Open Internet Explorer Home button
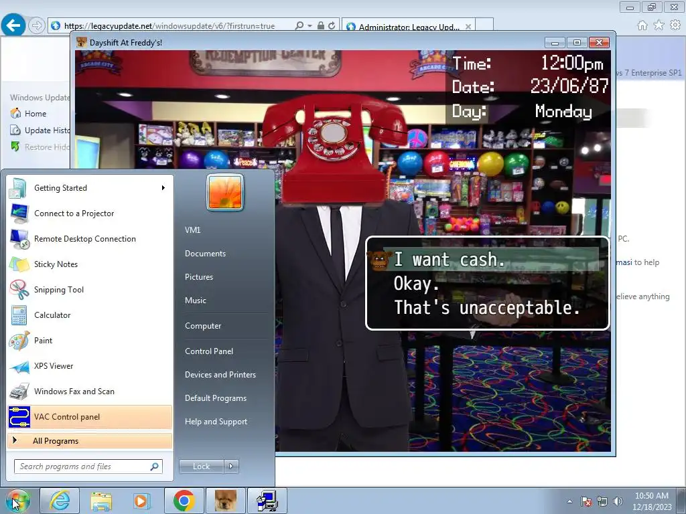Viewport: 686px width, 514px height. 642,25
